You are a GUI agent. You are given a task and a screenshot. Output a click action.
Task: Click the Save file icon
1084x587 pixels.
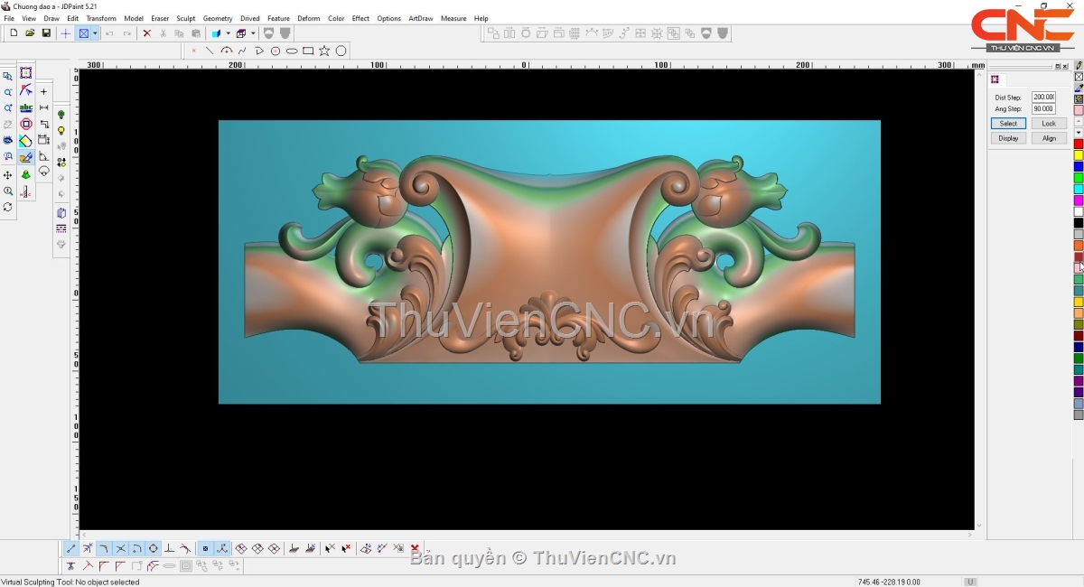click(x=46, y=33)
